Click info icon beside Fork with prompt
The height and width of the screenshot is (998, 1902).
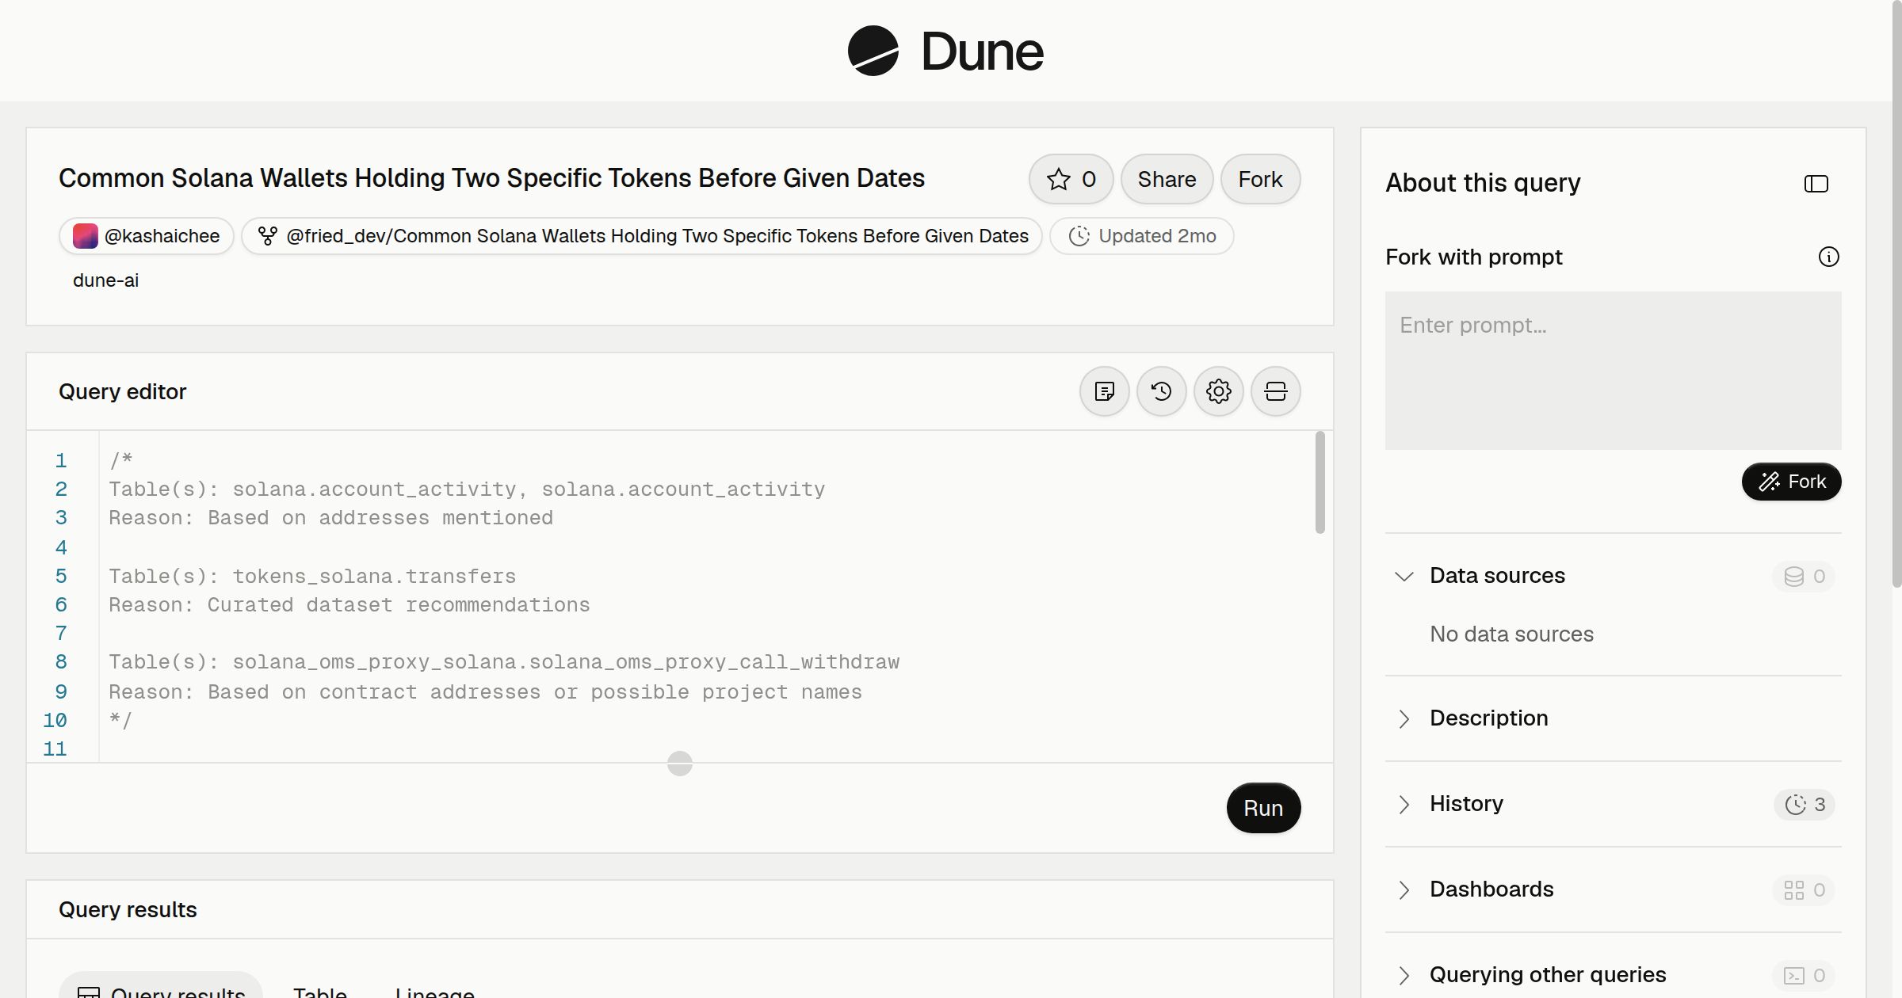coord(1828,257)
